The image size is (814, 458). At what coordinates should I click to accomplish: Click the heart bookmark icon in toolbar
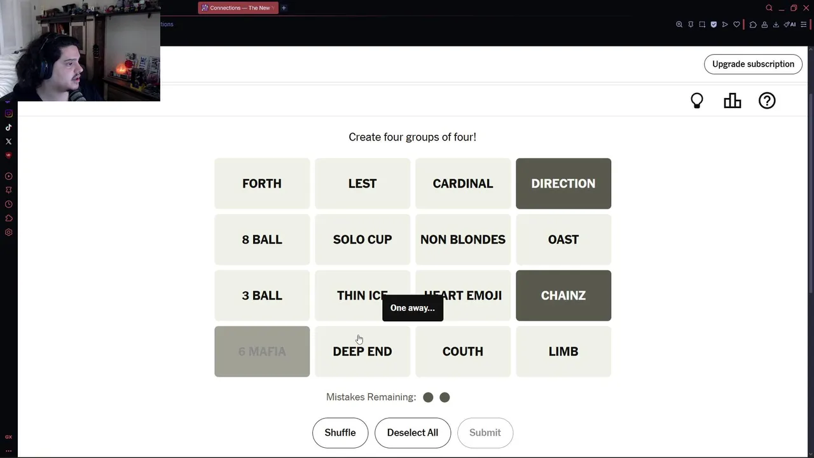(x=736, y=24)
